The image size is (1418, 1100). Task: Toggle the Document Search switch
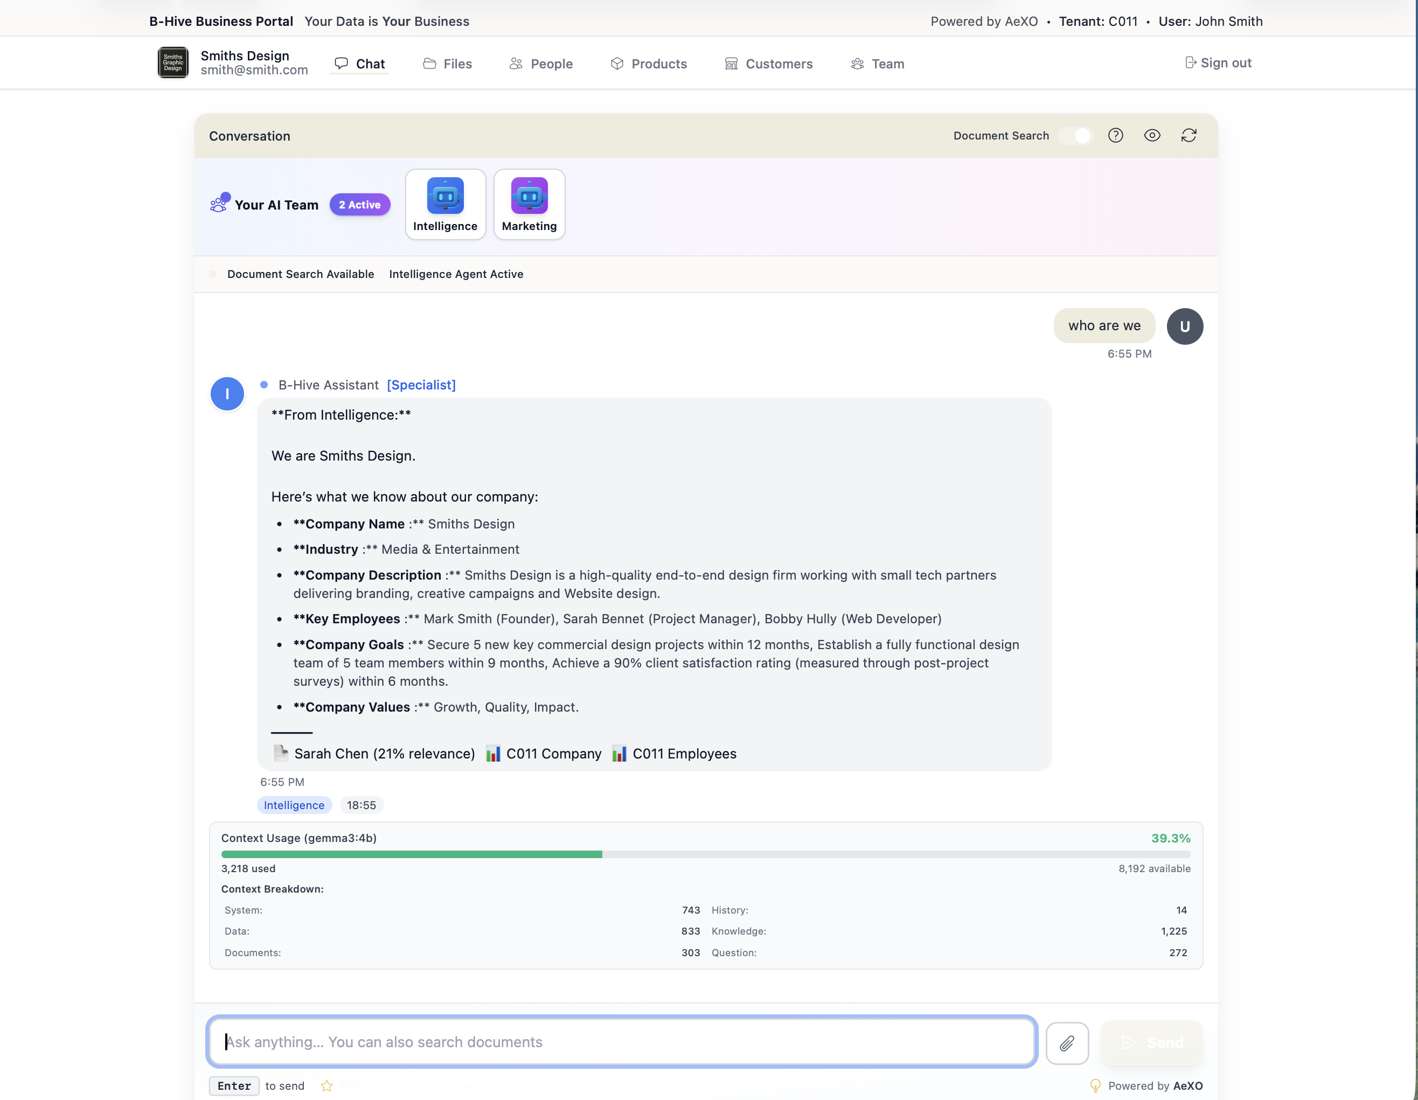pyautogui.click(x=1075, y=135)
